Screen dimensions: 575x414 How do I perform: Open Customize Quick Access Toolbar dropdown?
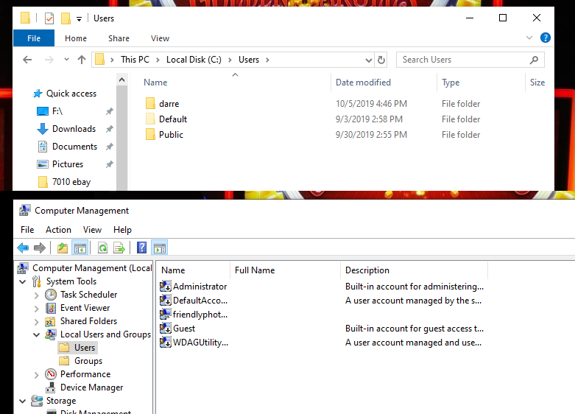(79, 19)
